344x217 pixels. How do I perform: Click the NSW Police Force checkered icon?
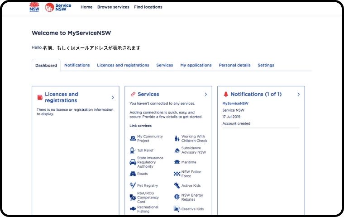(x=177, y=174)
